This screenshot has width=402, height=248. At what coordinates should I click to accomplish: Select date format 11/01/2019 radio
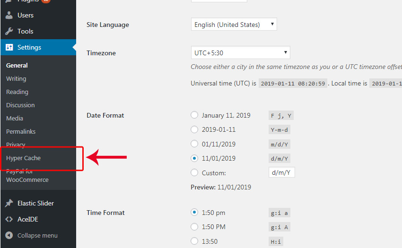pos(194,158)
